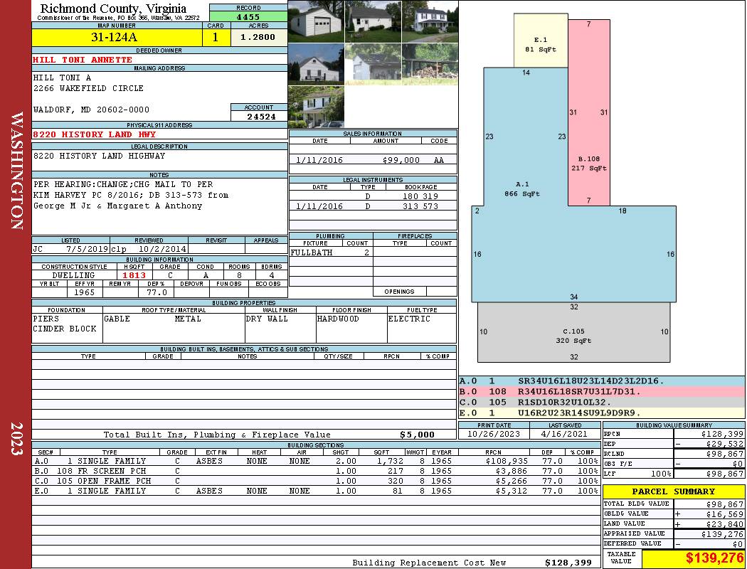This screenshot has width=747, height=569.
Task: Click fuel type ELECTRIC
Action: click(x=409, y=319)
